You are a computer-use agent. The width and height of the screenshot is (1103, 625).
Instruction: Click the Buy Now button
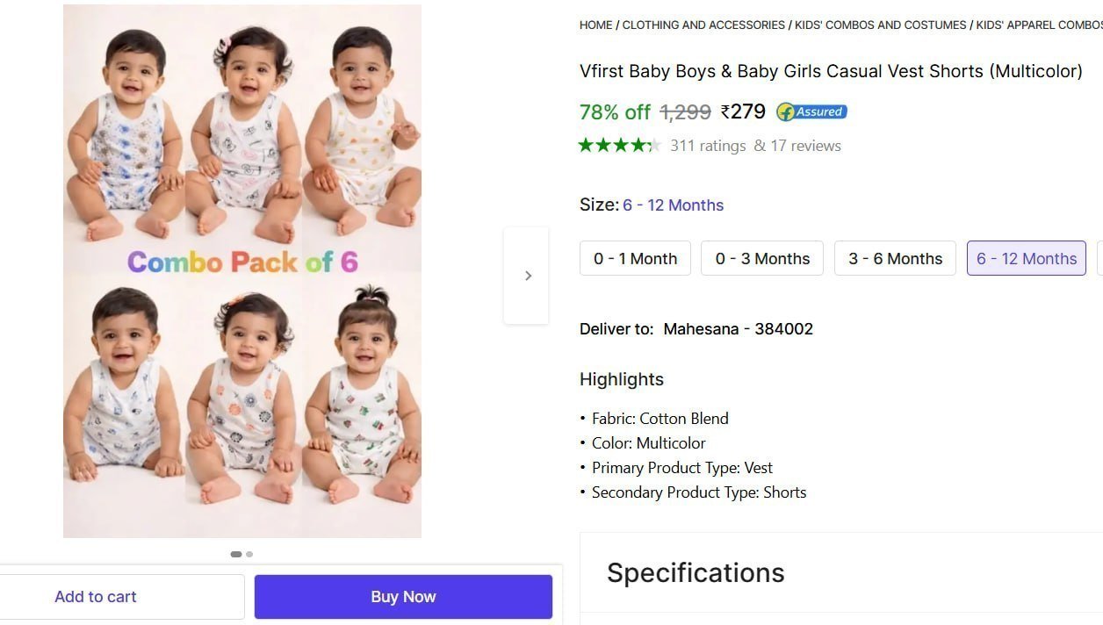[x=403, y=597]
